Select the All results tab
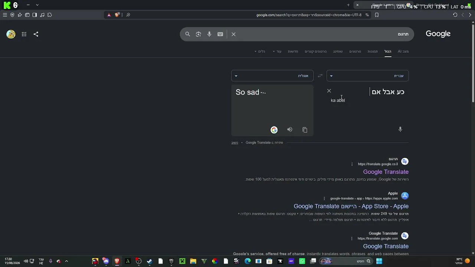This screenshot has height=267, width=475. tap(388, 51)
